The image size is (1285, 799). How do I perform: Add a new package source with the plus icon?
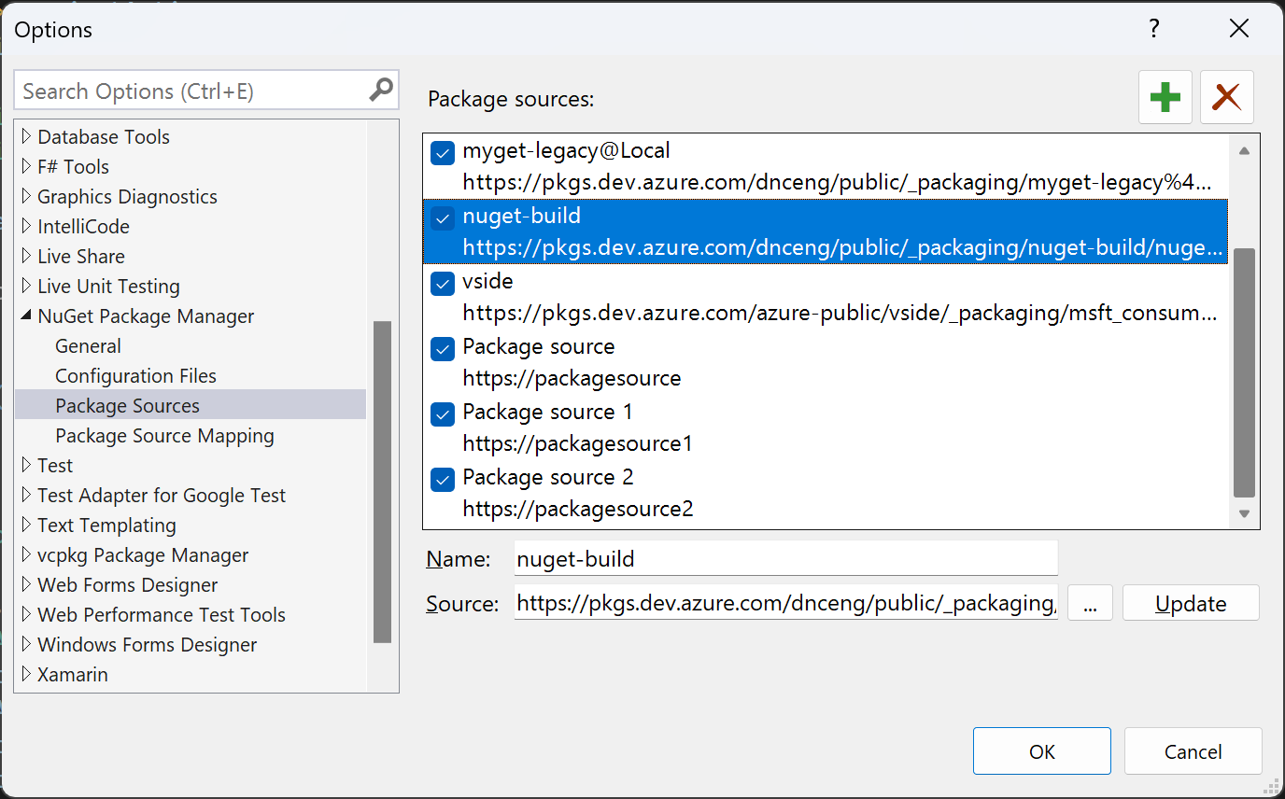click(1165, 97)
